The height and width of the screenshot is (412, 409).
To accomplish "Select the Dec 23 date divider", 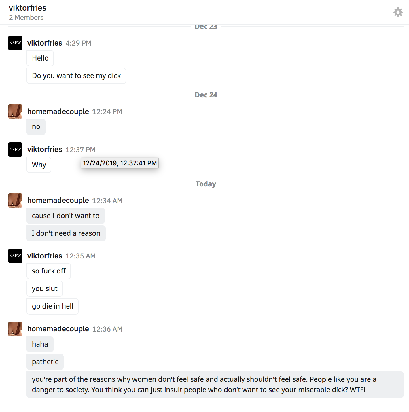I will pos(206,26).
